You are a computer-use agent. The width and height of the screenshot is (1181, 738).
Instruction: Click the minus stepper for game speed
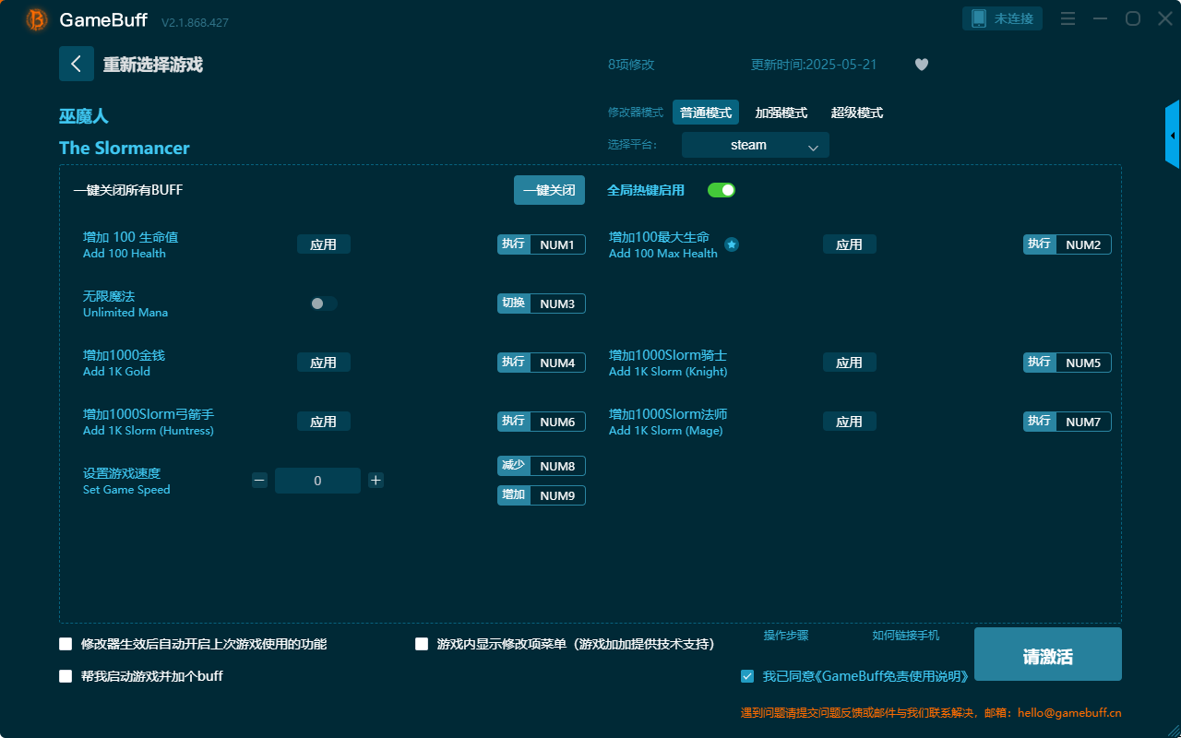click(x=259, y=480)
